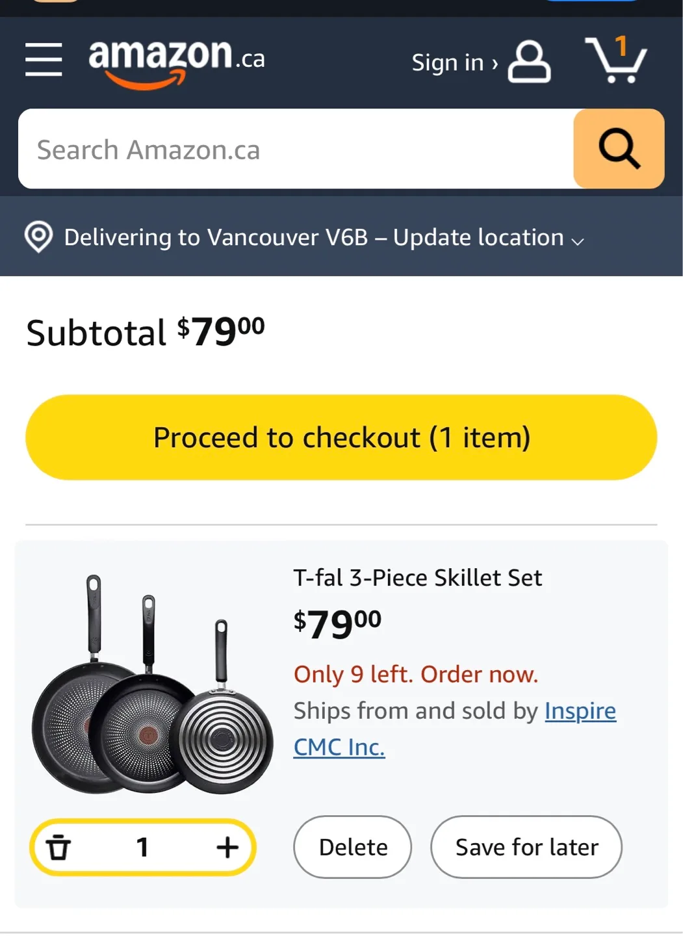This screenshot has height=936, width=683.
Task: Delete the skillet set from cart
Action: pyautogui.click(x=352, y=847)
